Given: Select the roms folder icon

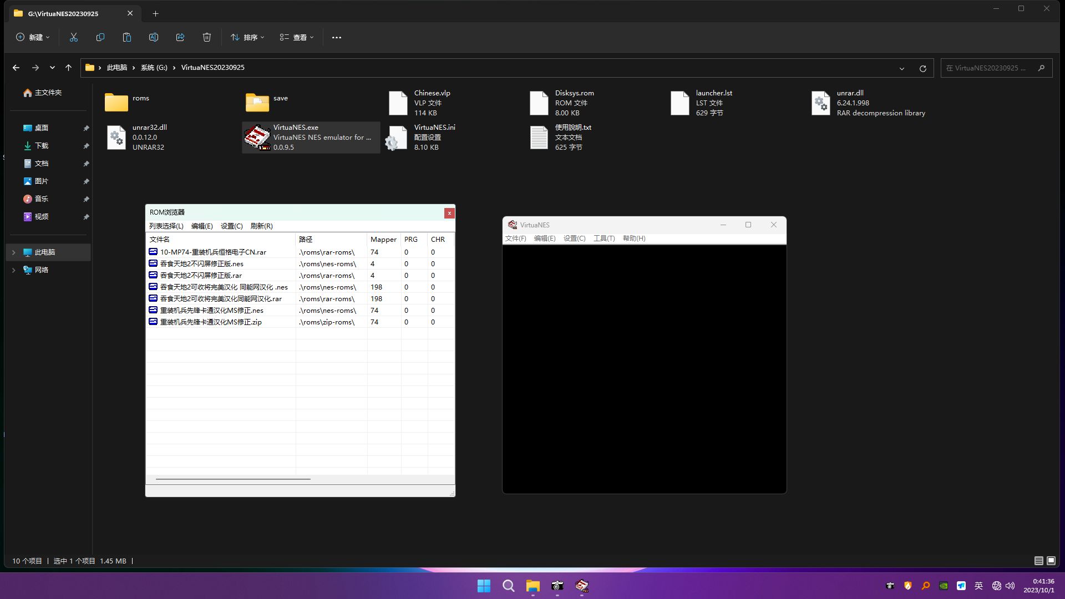Looking at the screenshot, I should (116, 103).
